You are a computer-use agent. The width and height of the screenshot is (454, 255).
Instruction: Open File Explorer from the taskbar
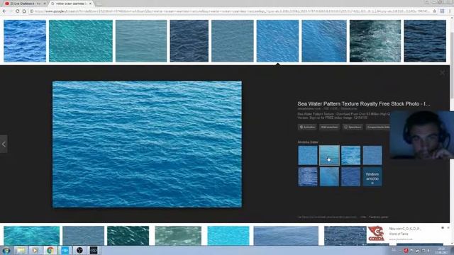[21, 250]
